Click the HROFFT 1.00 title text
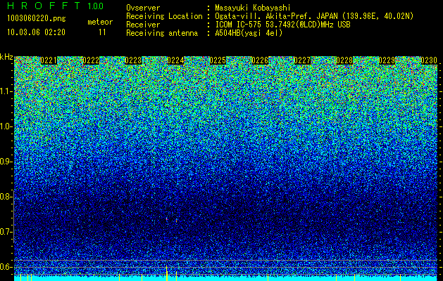The width and height of the screenshot is (443, 281). pyautogui.click(x=56, y=6)
